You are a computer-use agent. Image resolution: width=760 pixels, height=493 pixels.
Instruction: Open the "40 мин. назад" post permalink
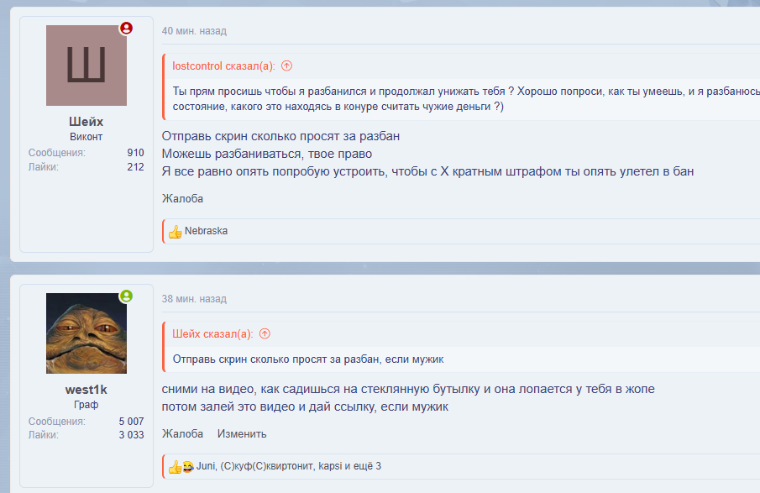click(194, 31)
